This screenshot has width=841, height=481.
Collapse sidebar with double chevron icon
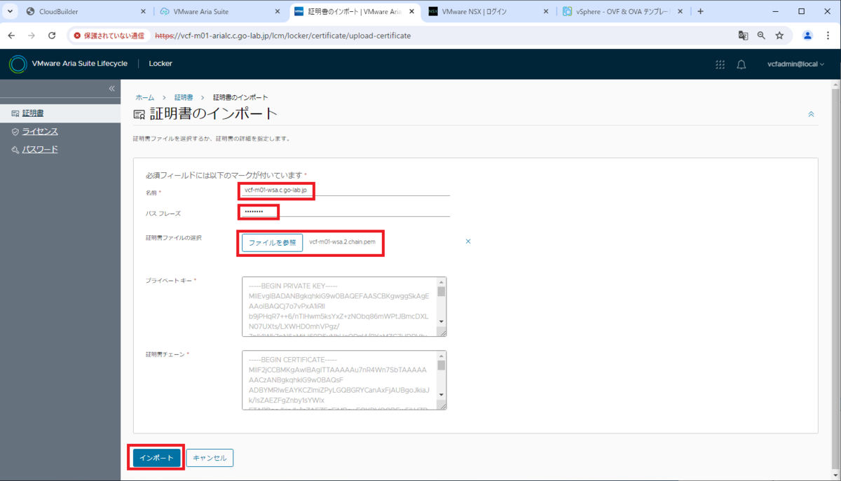point(111,88)
